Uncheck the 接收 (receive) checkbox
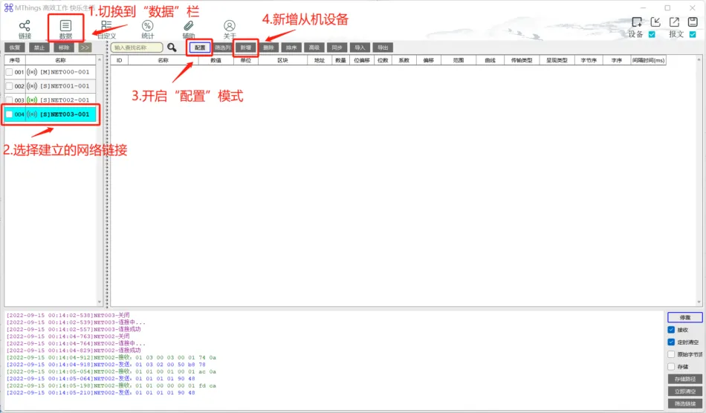Image resolution: width=706 pixels, height=413 pixels. pos(671,330)
